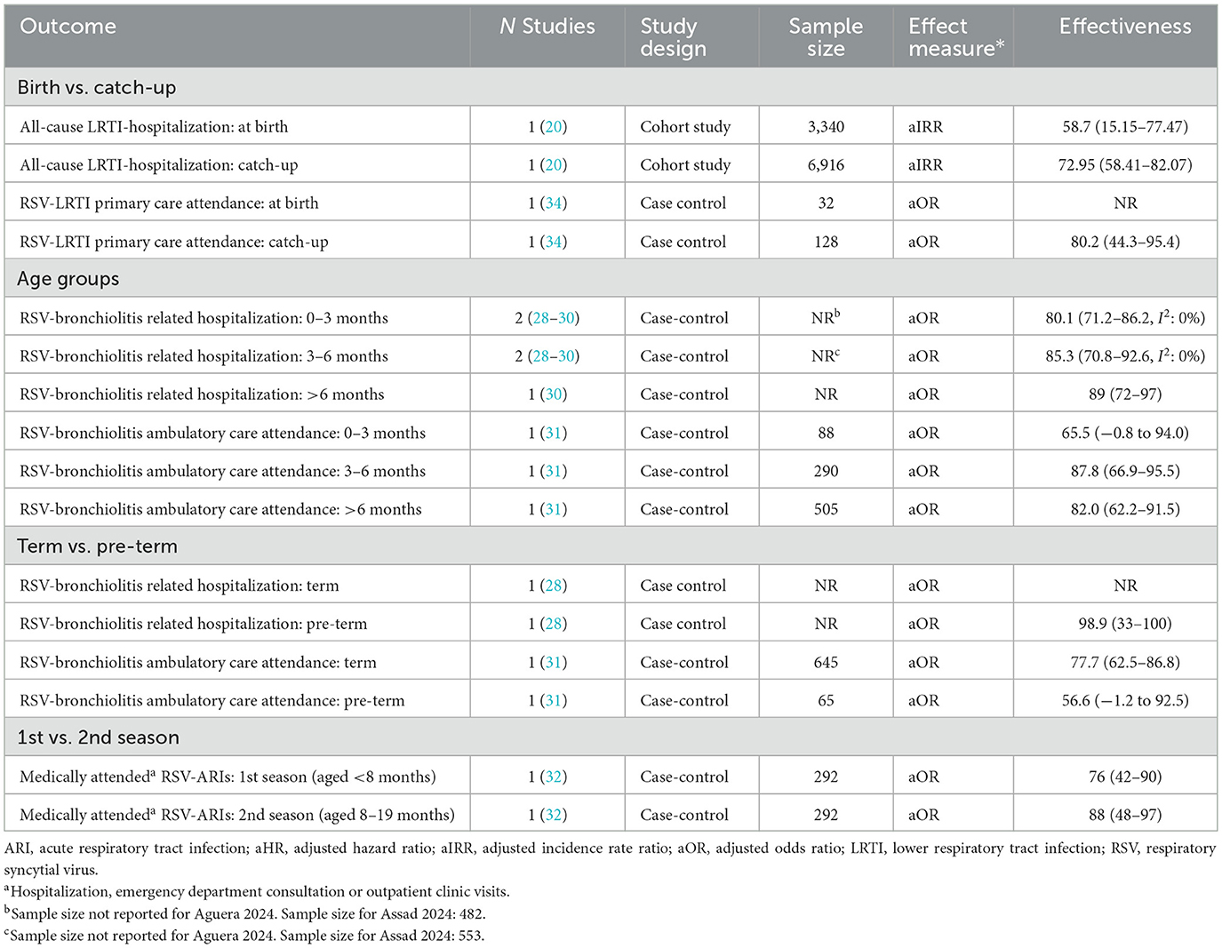Click the Study design column header
1222x948 pixels.
click(x=673, y=37)
